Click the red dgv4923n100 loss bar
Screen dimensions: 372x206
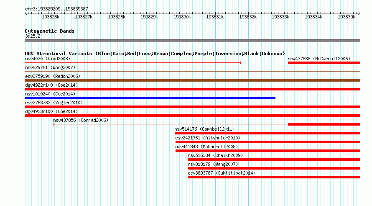tap(192, 116)
